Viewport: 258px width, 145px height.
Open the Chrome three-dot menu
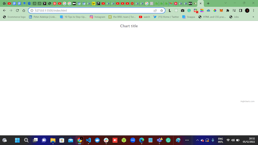253,11
